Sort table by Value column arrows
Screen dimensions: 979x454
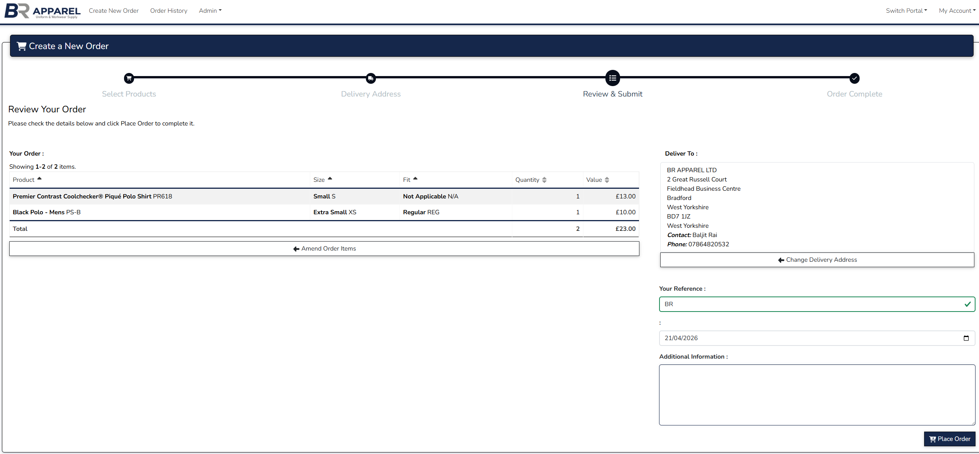[x=607, y=180]
